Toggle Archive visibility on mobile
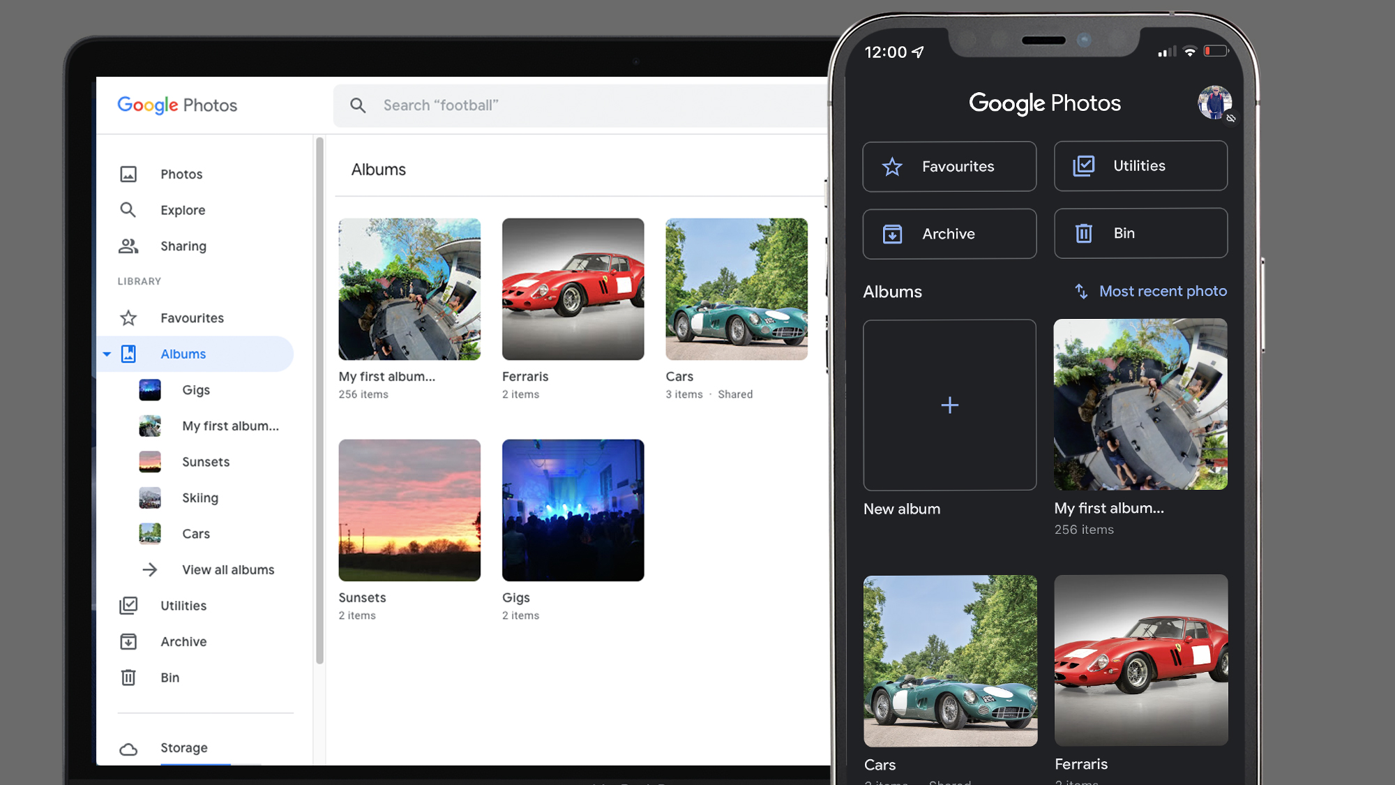1395x785 pixels. pyautogui.click(x=948, y=233)
